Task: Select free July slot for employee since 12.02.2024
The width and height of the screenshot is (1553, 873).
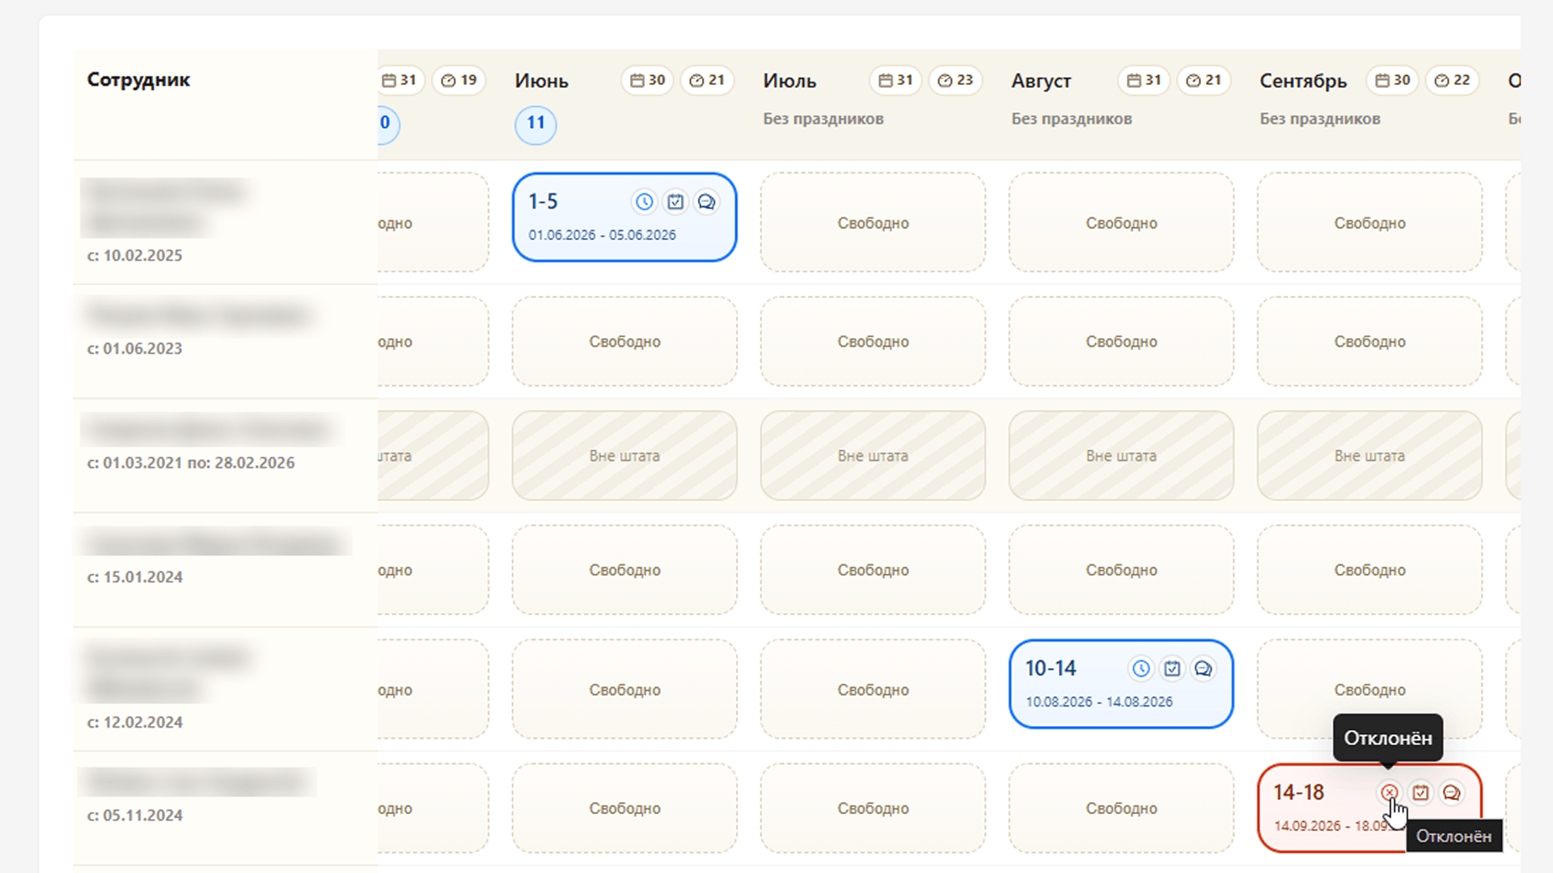Action: click(x=873, y=690)
